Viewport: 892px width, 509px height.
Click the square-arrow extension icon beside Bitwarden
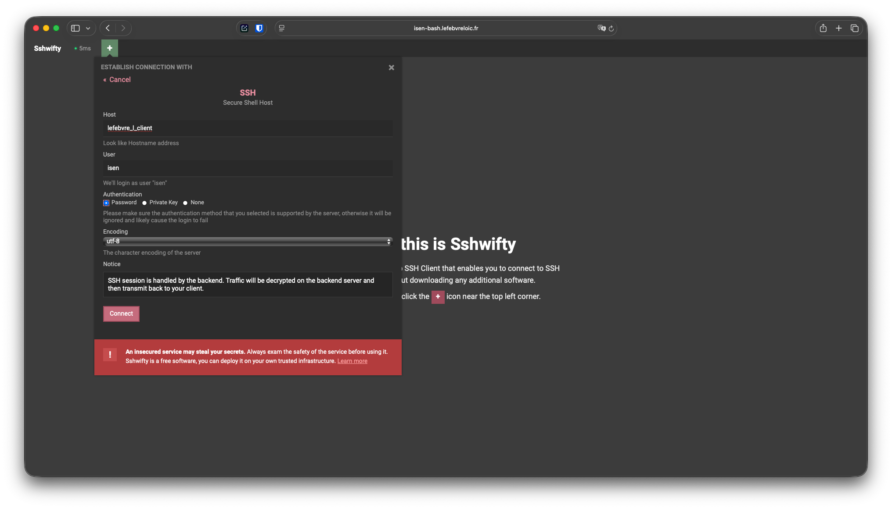coord(245,28)
